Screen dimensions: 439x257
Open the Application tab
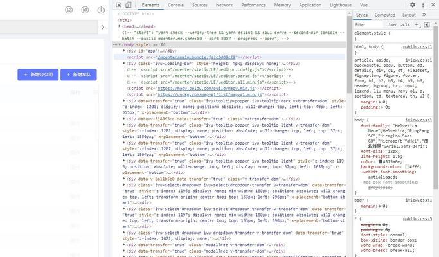[x=310, y=5]
